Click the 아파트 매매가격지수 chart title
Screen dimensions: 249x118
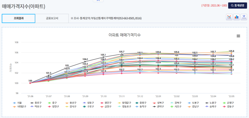click(x=124, y=35)
